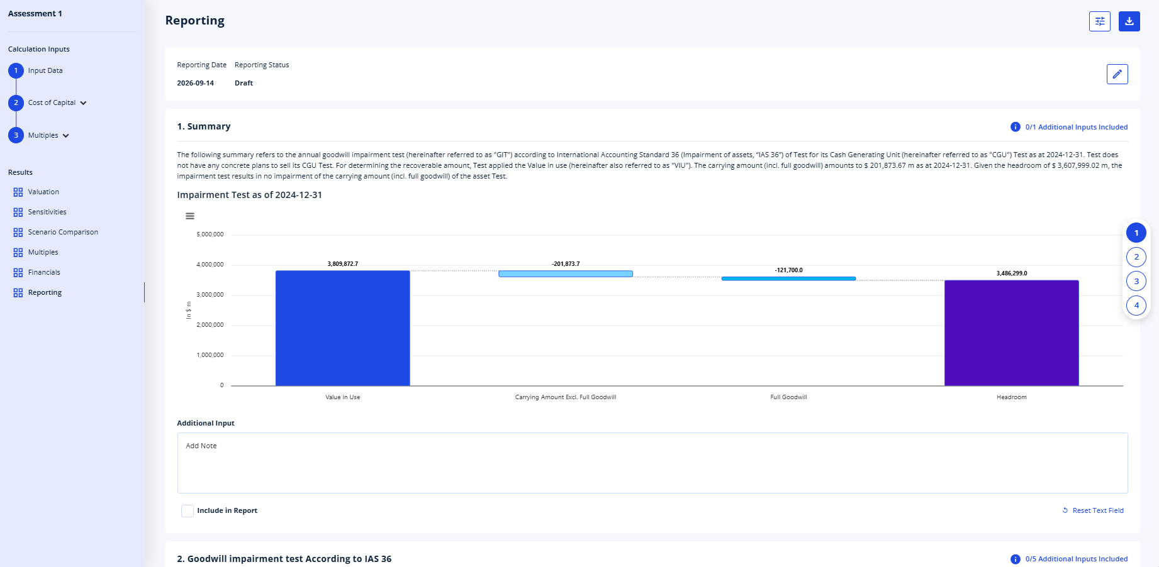The width and height of the screenshot is (1159, 567).
Task: Click the Add Note text area
Action: click(652, 463)
